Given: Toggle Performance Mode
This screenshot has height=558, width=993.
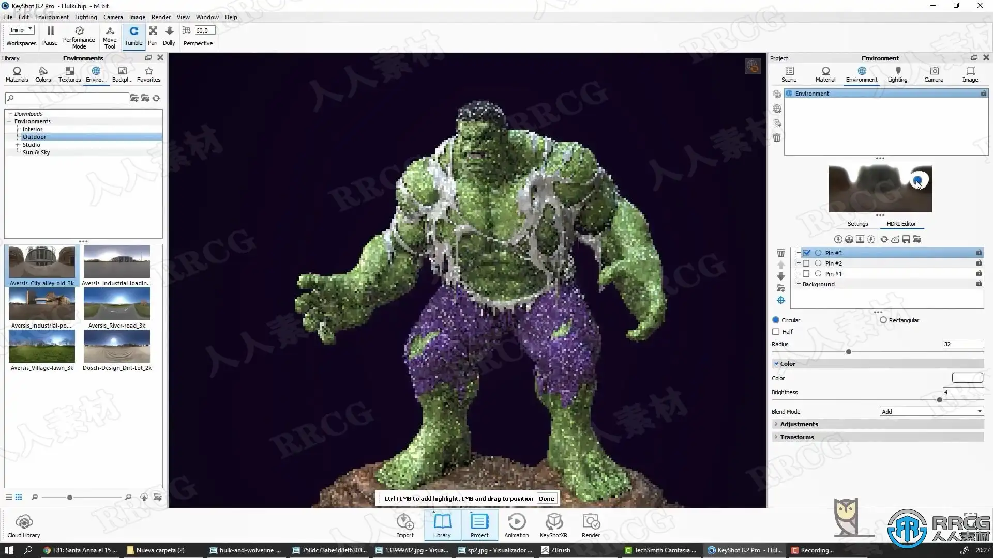Looking at the screenshot, I should (x=79, y=37).
